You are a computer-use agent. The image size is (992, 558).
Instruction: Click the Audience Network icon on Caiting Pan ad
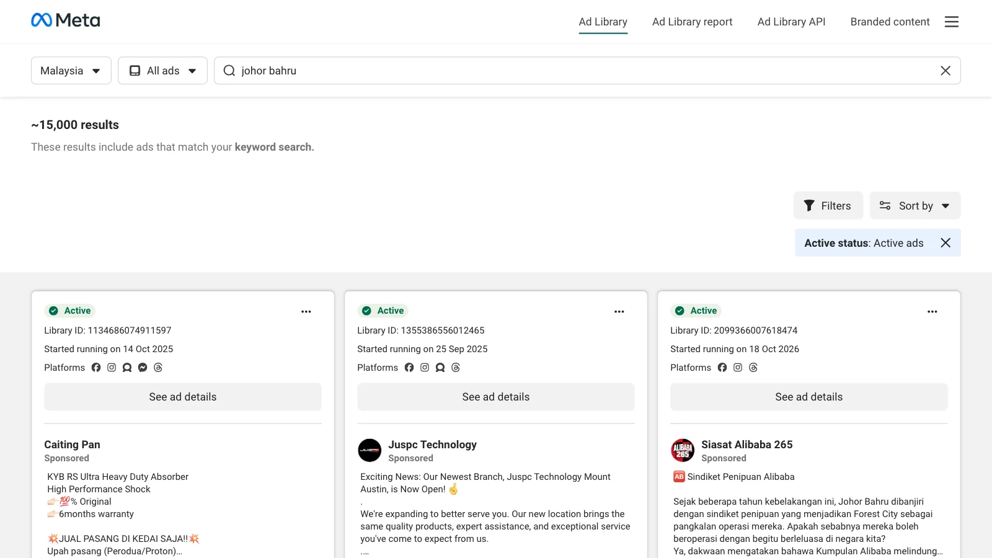point(127,368)
